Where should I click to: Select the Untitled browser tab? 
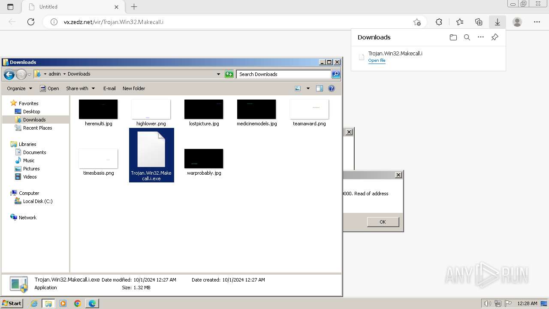coord(73,7)
